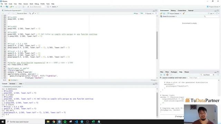221x124 pixels.
Task: Click the Save workspace disk icon
Action: point(164,13)
